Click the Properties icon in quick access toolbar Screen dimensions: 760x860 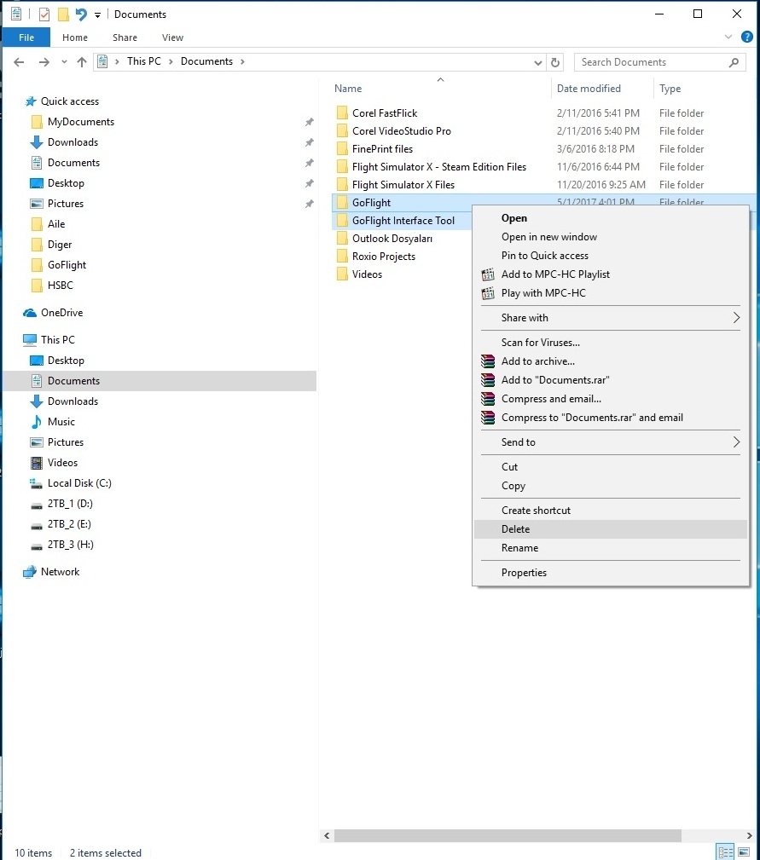pos(44,14)
